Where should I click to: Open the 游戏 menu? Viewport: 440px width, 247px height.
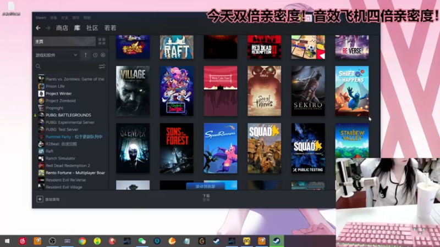click(x=76, y=18)
